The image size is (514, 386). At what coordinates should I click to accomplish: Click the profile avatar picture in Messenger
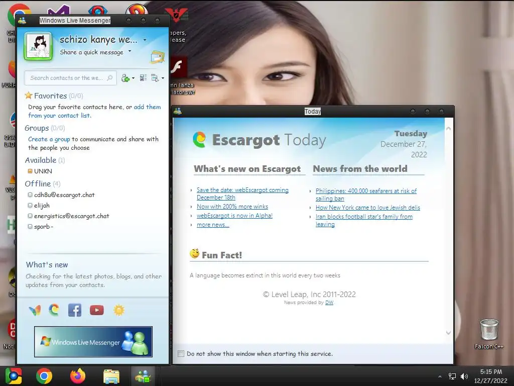[38, 46]
